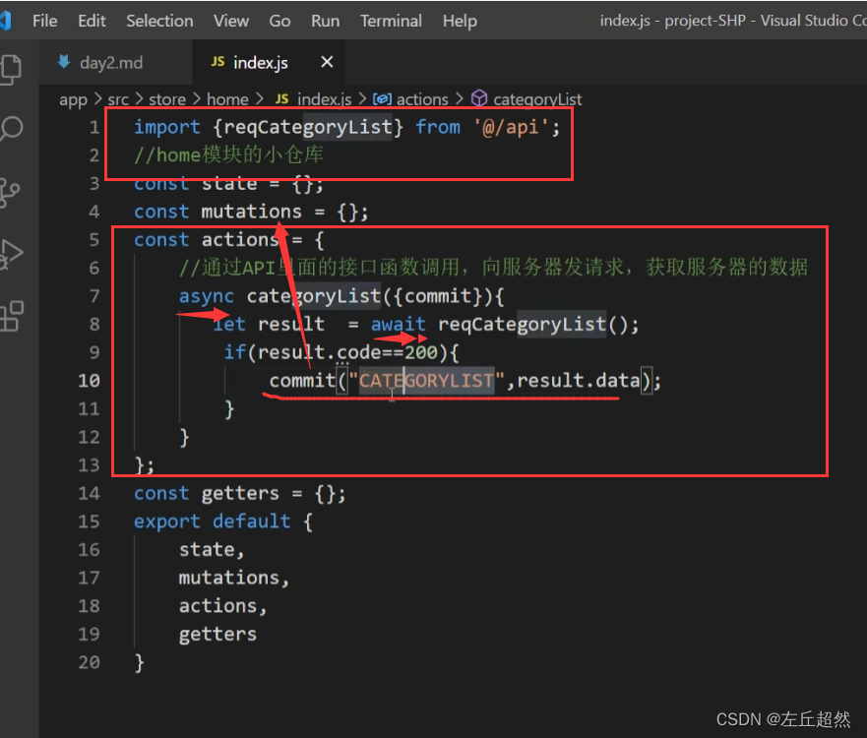The image size is (867, 738).
Task: Open Run and Debug view
Action: coord(11,255)
